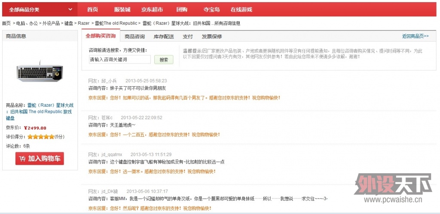
Task: Select 团购 in the navigation bar
Action: tap(182, 9)
